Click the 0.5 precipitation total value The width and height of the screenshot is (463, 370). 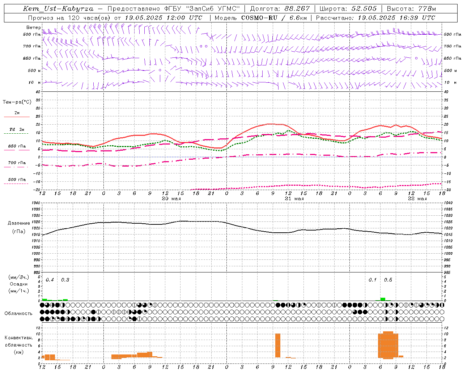coord(388,280)
